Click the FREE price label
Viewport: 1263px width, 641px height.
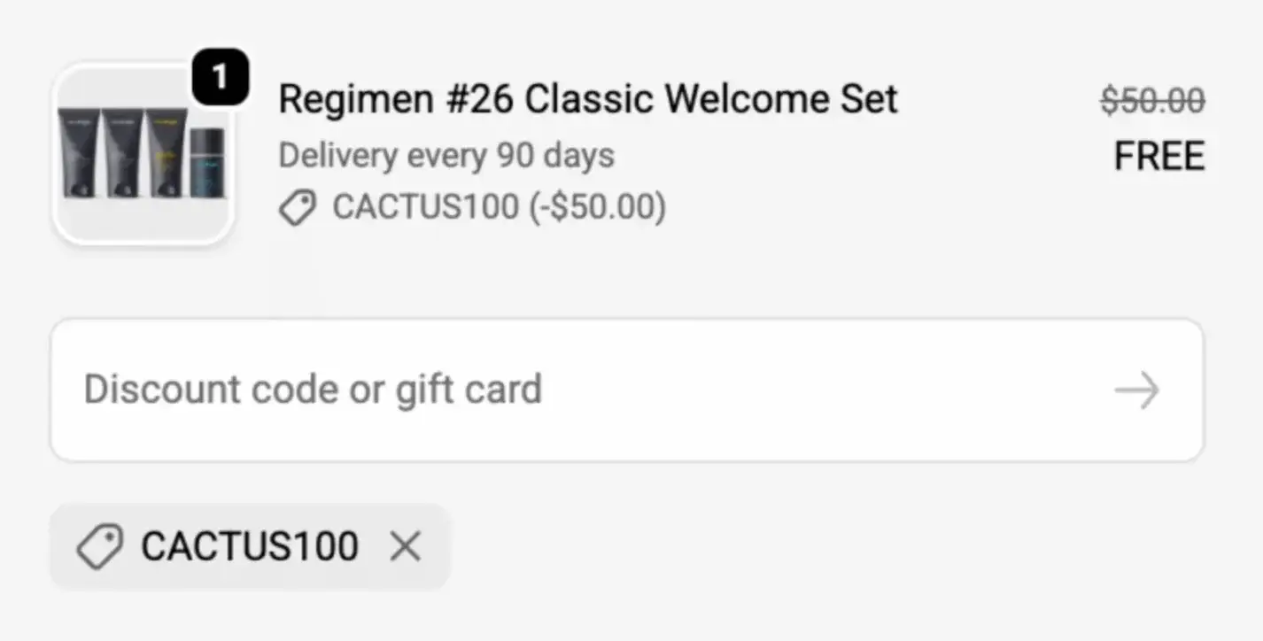click(x=1159, y=157)
